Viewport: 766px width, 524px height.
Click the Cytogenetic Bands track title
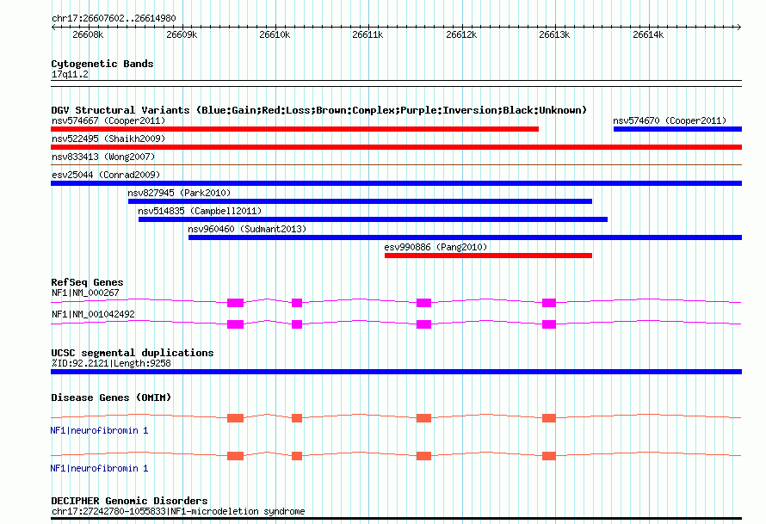[x=102, y=64]
